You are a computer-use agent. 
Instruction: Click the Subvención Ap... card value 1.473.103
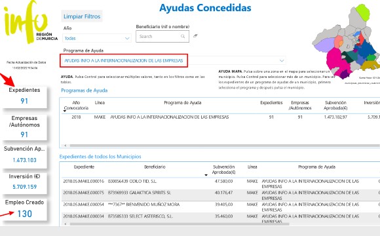click(24, 160)
